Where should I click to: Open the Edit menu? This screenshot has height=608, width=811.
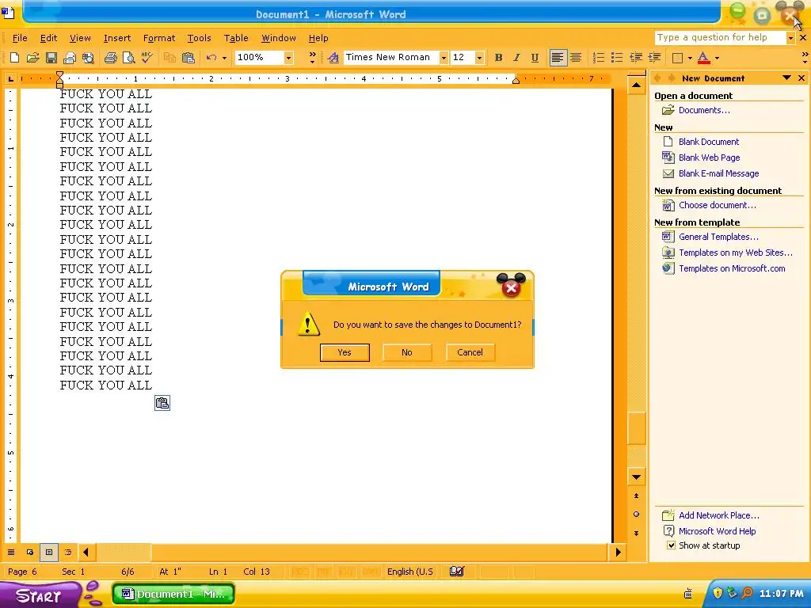point(48,38)
